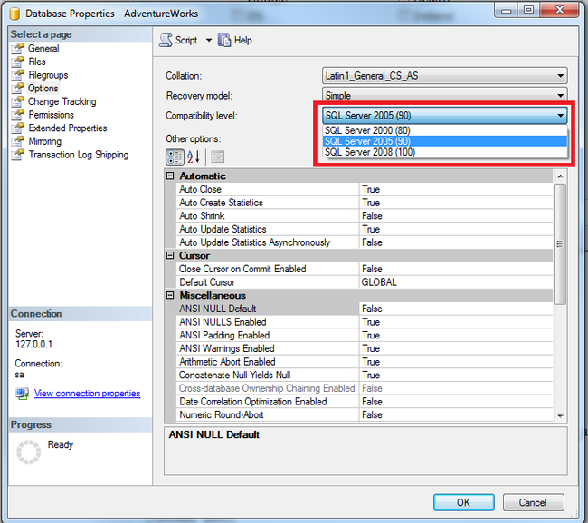Click the False value for Auto Shrink
Image resolution: width=588 pixels, height=523 pixels.
point(372,216)
